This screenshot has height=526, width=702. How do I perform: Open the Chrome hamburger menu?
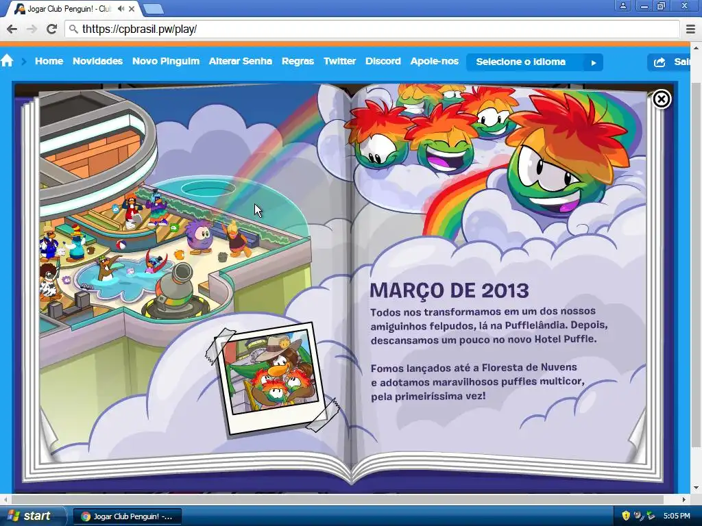(x=690, y=29)
